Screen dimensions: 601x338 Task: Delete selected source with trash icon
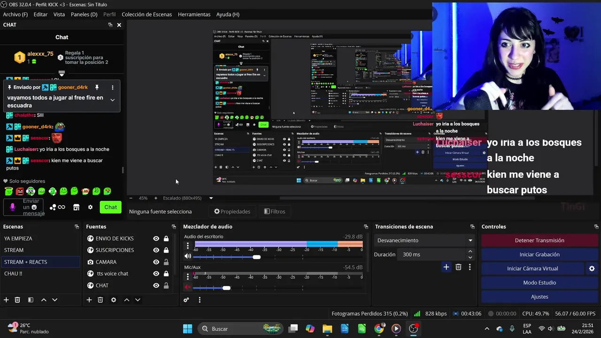(100, 300)
